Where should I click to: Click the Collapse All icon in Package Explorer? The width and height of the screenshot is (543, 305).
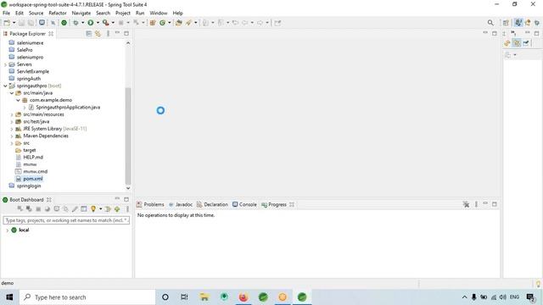[x=88, y=34]
